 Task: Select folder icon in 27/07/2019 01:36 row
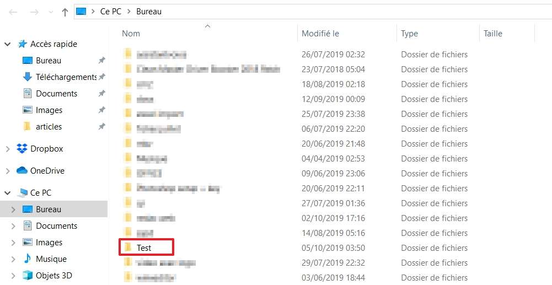tap(128, 202)
